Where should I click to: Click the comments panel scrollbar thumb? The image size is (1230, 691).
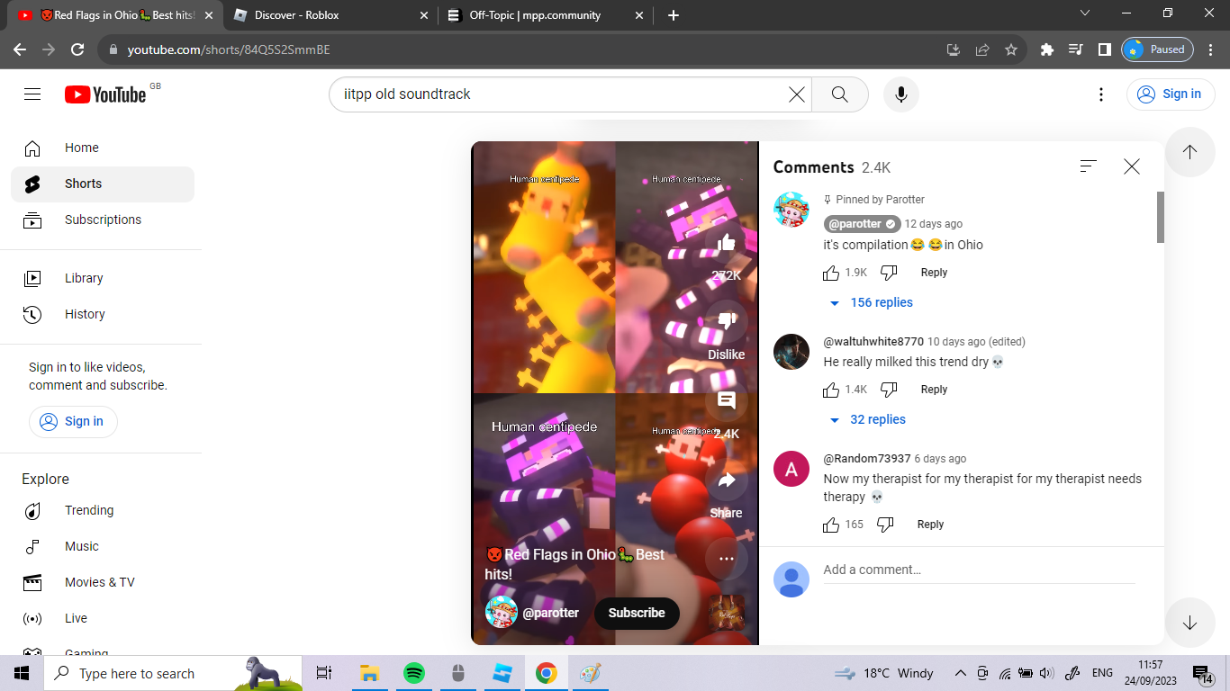(x=1161, y=217)
